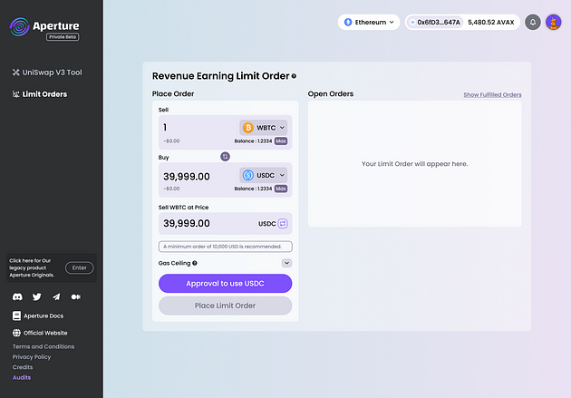Open the Show Fulfilled Orders link
This screenshot has height=398, width=571.
point(492,94)
